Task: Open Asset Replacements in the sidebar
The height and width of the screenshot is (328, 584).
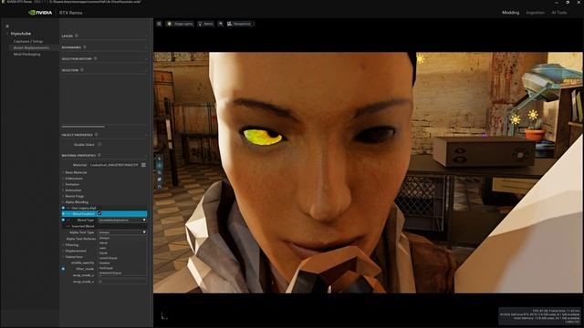Action: coord(31,47)
